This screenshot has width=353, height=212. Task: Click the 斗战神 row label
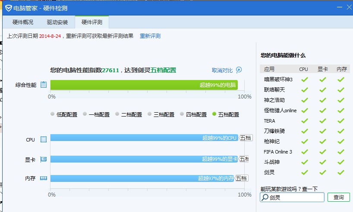point(272,162)
